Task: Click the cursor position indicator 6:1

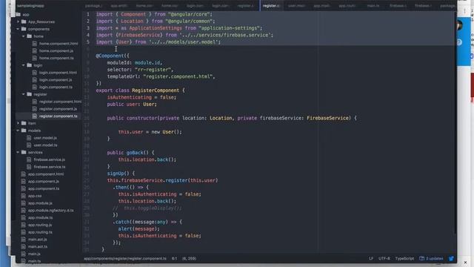Action: coord(175,259)
